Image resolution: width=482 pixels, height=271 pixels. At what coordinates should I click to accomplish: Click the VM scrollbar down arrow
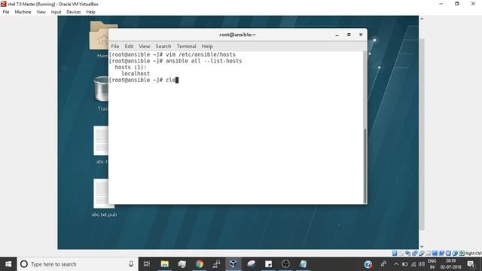422,246
